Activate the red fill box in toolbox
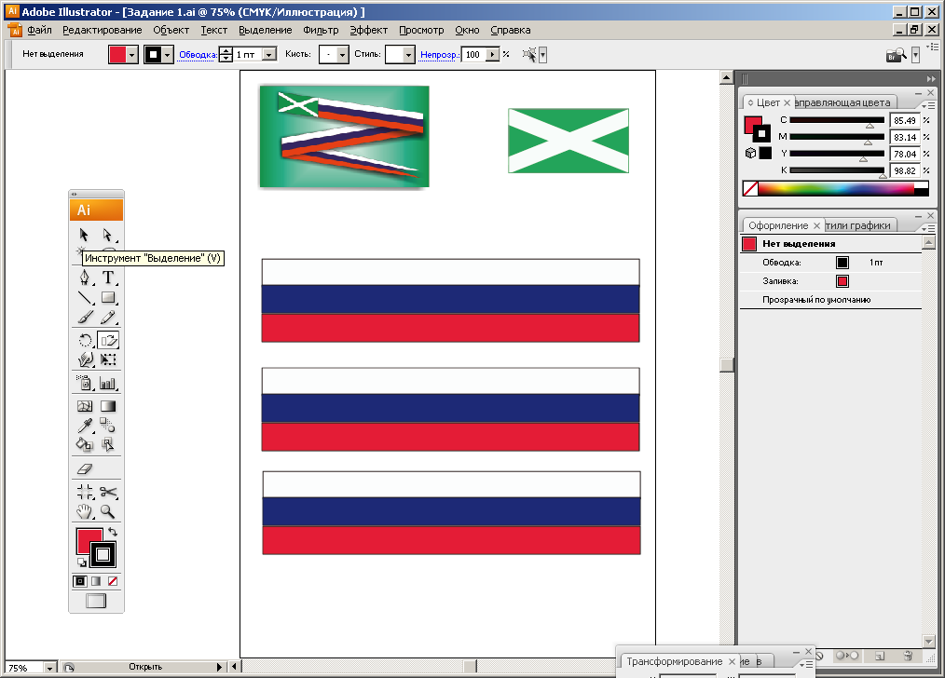Screen dimensions: 945x678 point(86,536)
